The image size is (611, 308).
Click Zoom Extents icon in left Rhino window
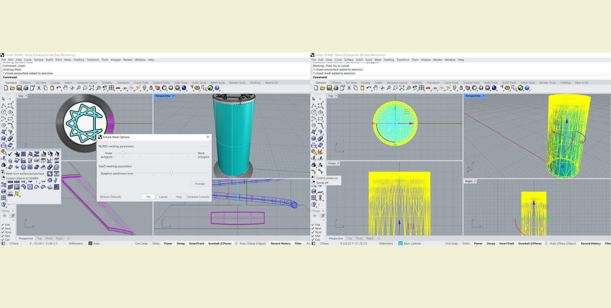(x=92, y=88)
